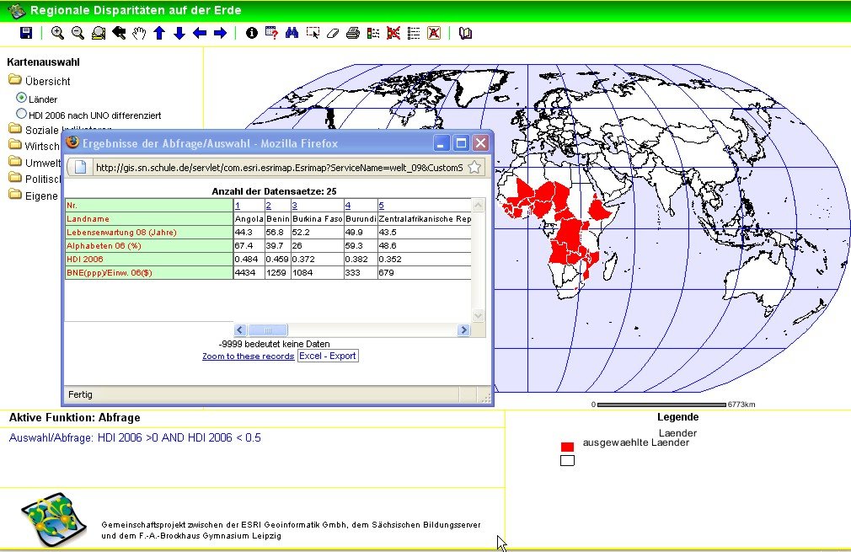The image size is (851, 552).
Task: Click the crossed-out red legend icon
Action: point(393,33)
